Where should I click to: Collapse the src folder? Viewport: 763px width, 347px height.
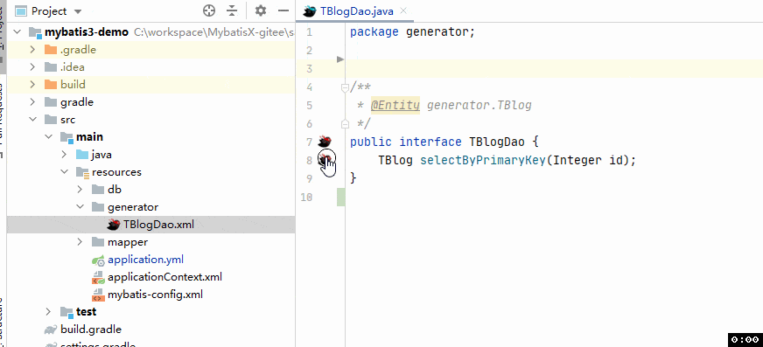[32, 120]
